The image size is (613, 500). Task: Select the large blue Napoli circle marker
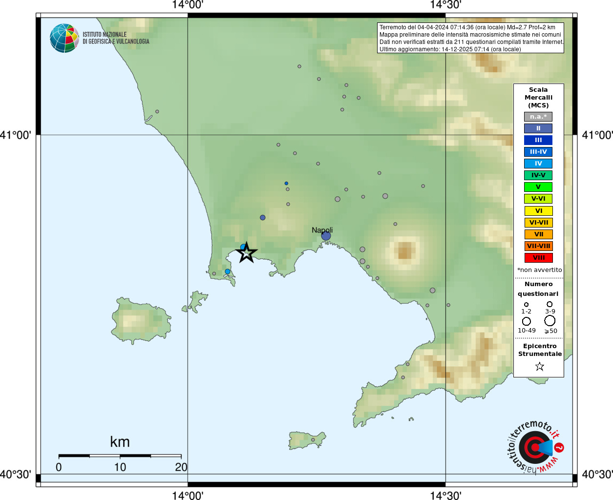326,236
